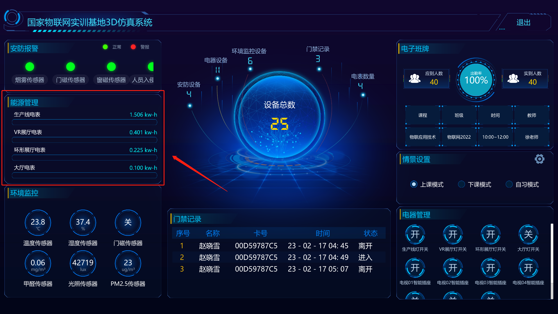558x314 pixels.
Task: Click the 窗磁传感器 label
Action: click(111, 80)
